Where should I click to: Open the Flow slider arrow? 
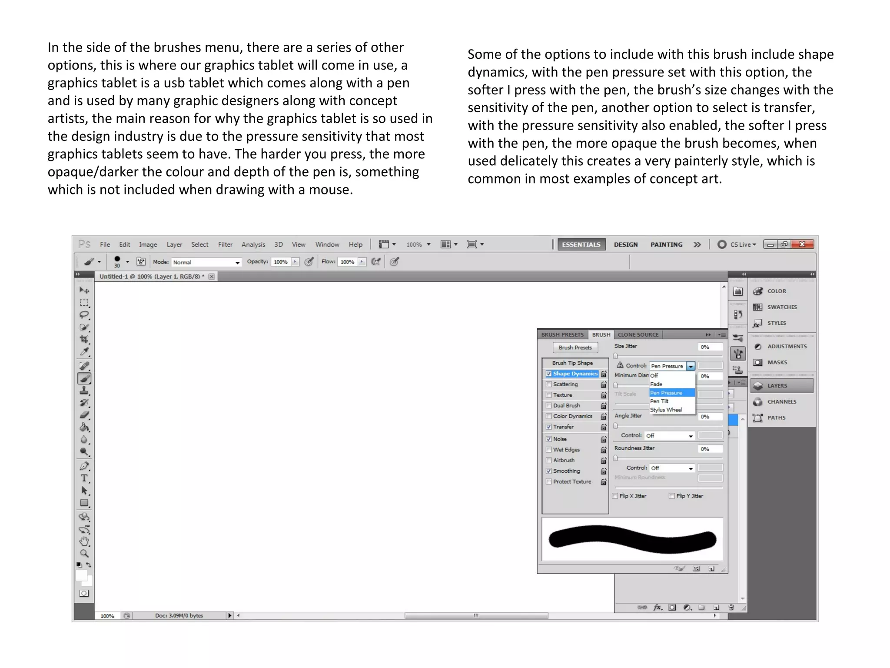pyautogui.click(x=362, y=261)
